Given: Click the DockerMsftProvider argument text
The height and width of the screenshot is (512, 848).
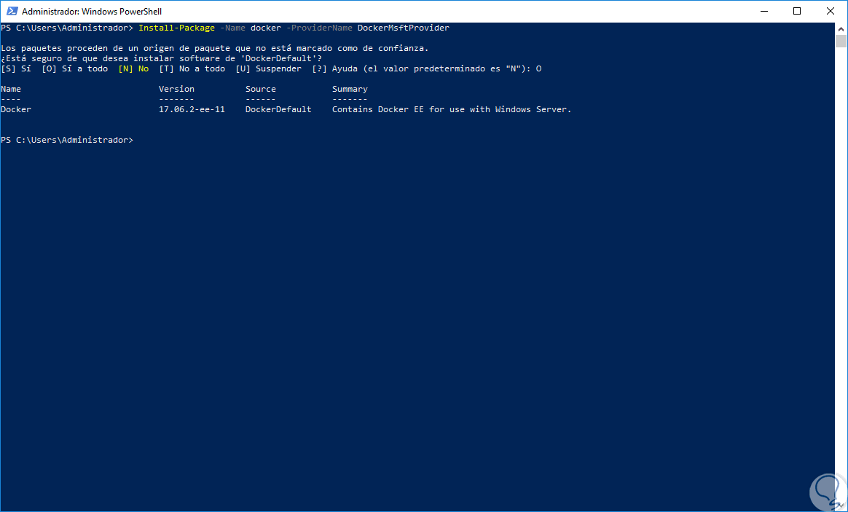Looking at the screenshot, I should [x=403, y=28].
